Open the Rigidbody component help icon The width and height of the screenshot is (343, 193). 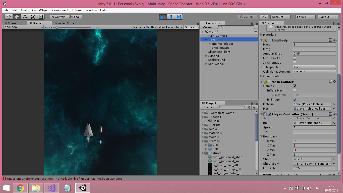(x=330, y=40)
